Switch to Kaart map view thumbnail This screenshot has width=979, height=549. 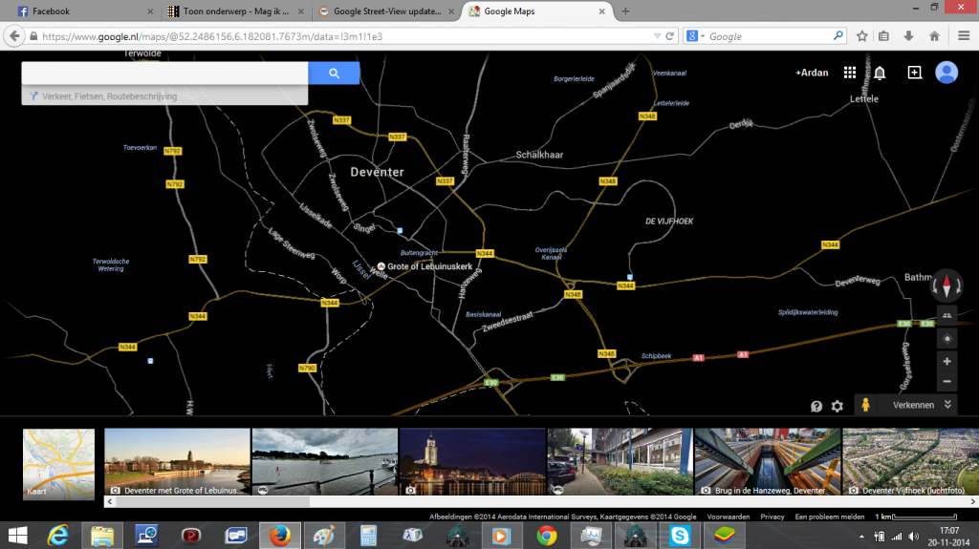(x=58, y=464)
